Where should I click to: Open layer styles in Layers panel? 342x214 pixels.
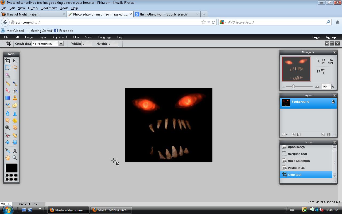(x=299, y=134)
